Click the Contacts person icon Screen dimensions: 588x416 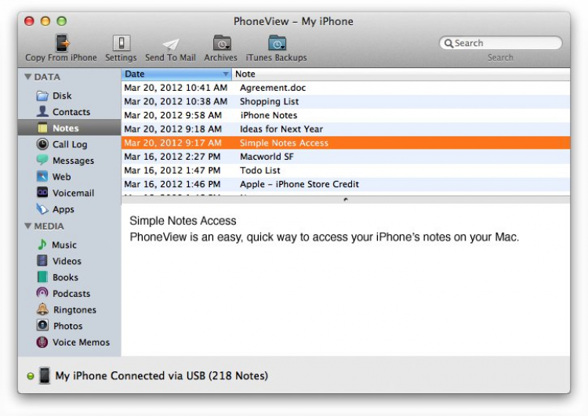(x=42, y=112)
